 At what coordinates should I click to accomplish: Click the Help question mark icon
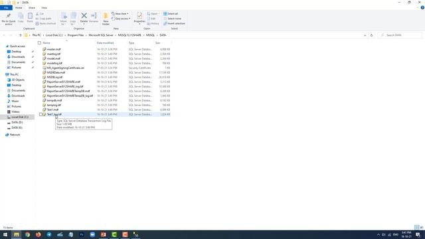422,7
